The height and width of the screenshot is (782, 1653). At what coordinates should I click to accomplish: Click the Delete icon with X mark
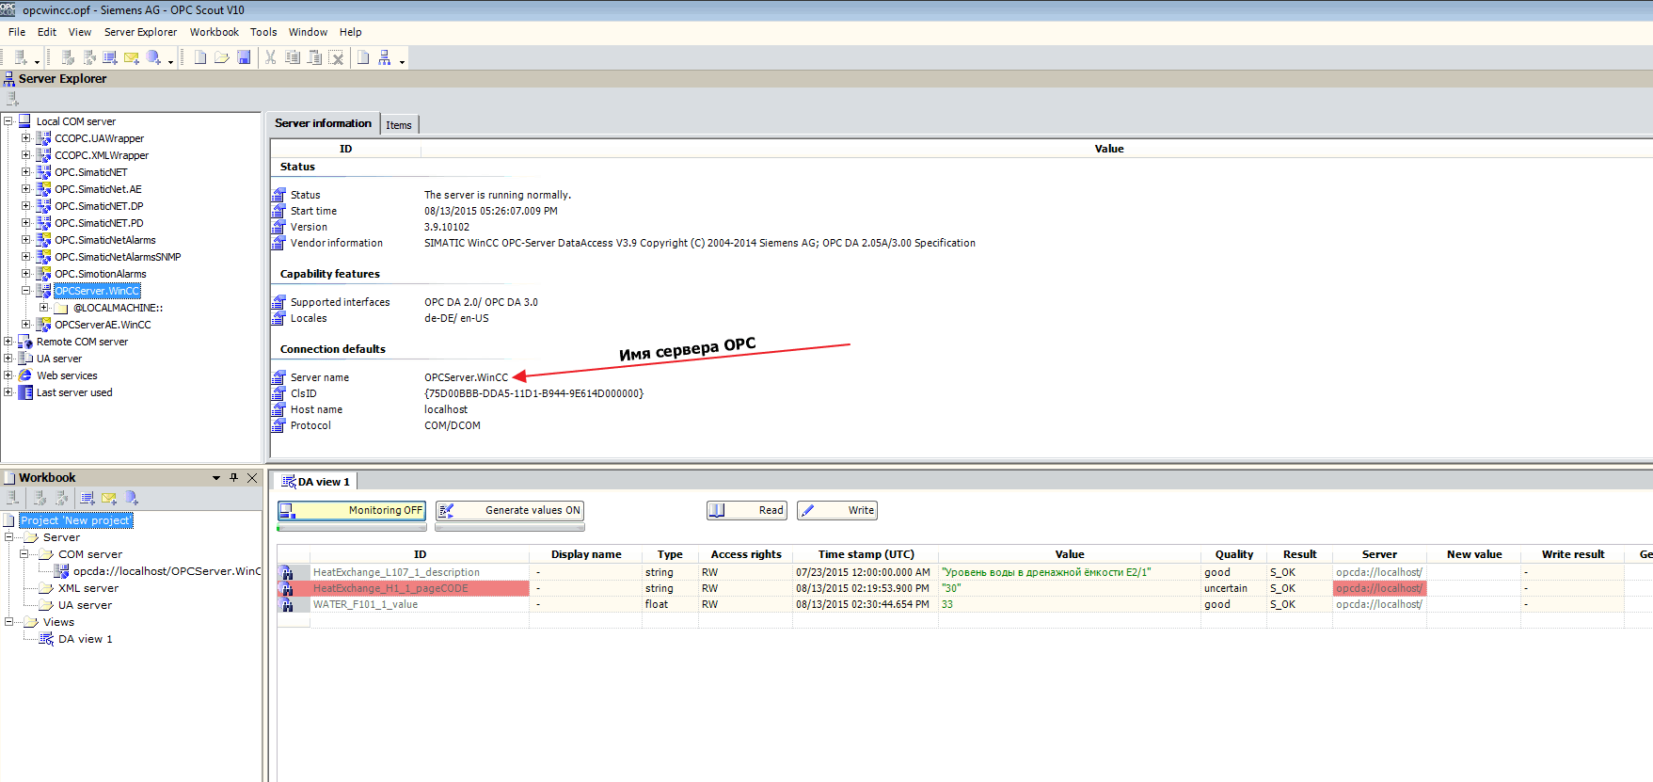[x=336, y=58]
